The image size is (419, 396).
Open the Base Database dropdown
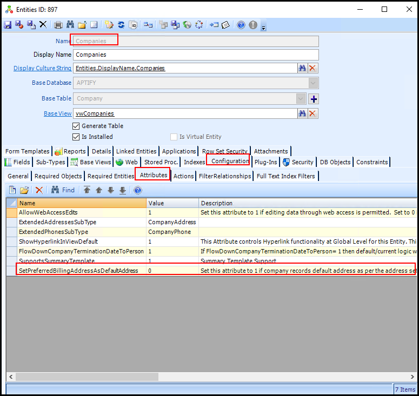click(313, 83)
